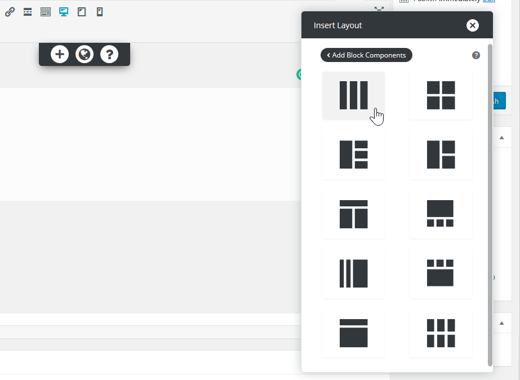Select the desktop preview icon
Viewport: 520px width, 380px height.
(64, 12)
